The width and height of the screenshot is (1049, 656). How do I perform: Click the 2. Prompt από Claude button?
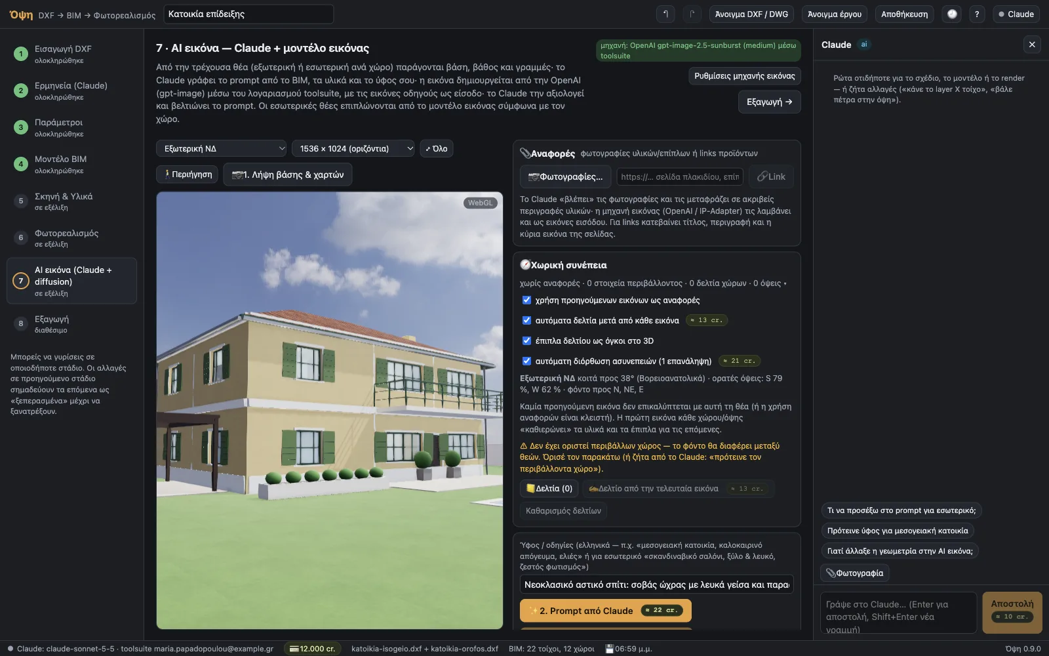click(x=606, y=611)
